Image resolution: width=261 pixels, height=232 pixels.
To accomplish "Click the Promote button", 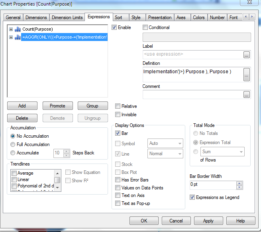I will click(x=58, y=106).
